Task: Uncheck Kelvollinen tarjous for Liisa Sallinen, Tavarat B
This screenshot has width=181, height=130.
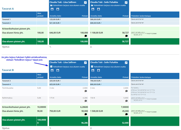Action: pyautogui.click(x=51, y=66)
